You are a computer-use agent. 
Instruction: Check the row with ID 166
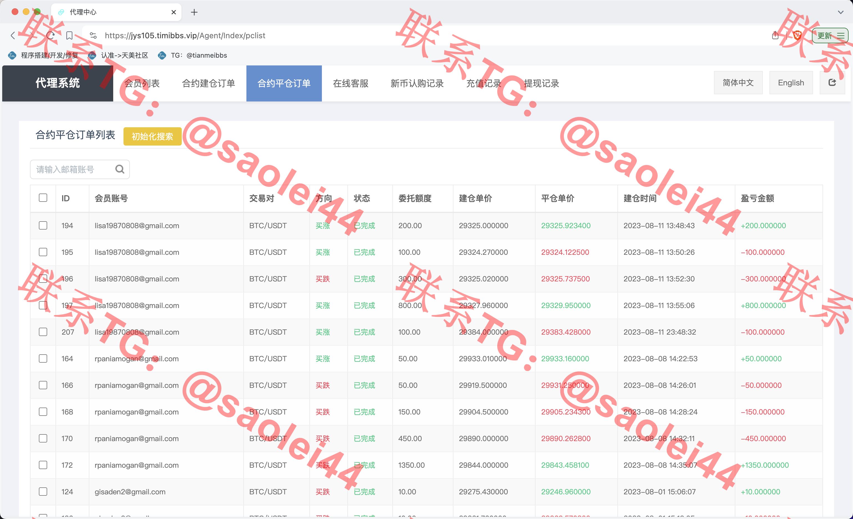coord(43,385)
